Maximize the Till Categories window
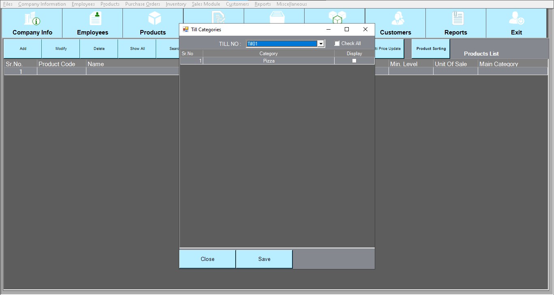Screen dimensions: 554x295 (x=347, y=29)
